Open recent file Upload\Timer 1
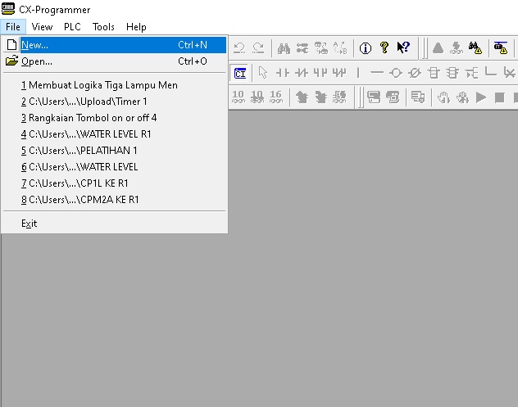 click(115, 102)
